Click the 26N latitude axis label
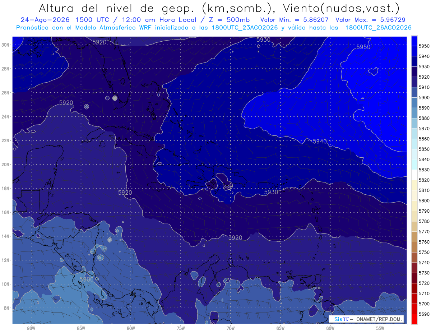Screen dimensions: 431x333 pos(5,93)
